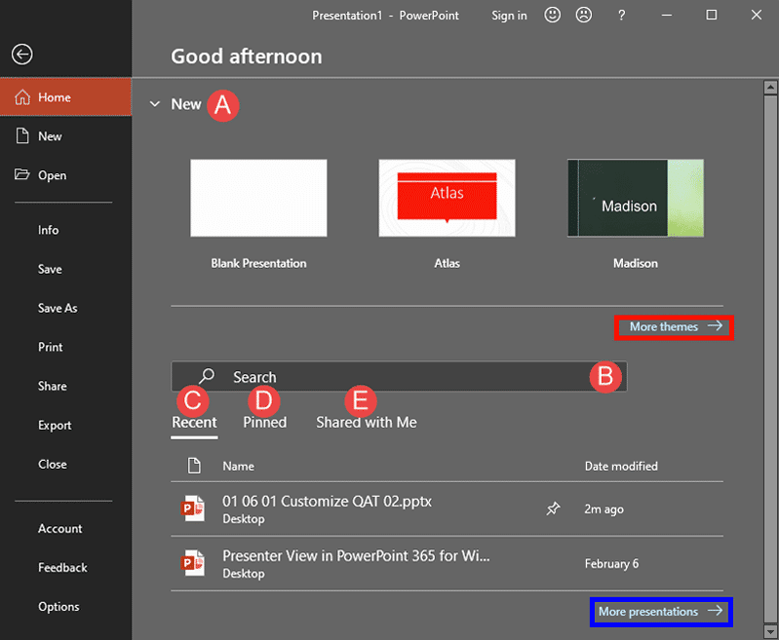Click inside the Search input field
779x640 pixels.
(400, 377)
